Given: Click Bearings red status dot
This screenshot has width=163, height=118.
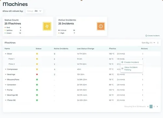Looking at the screenshot, I should (x=37, y=75).
